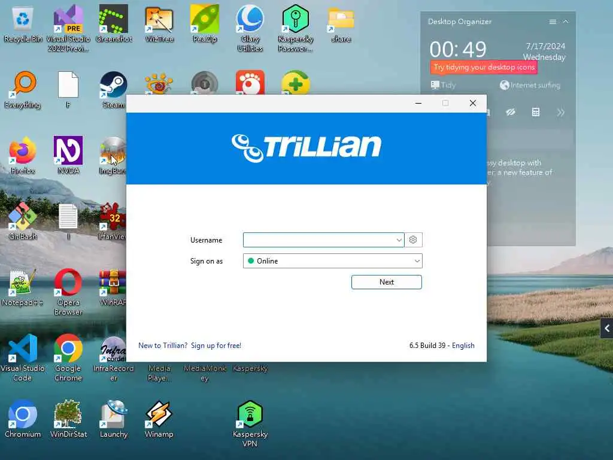Select the Git Bash desktop icon

click(23, 222)
